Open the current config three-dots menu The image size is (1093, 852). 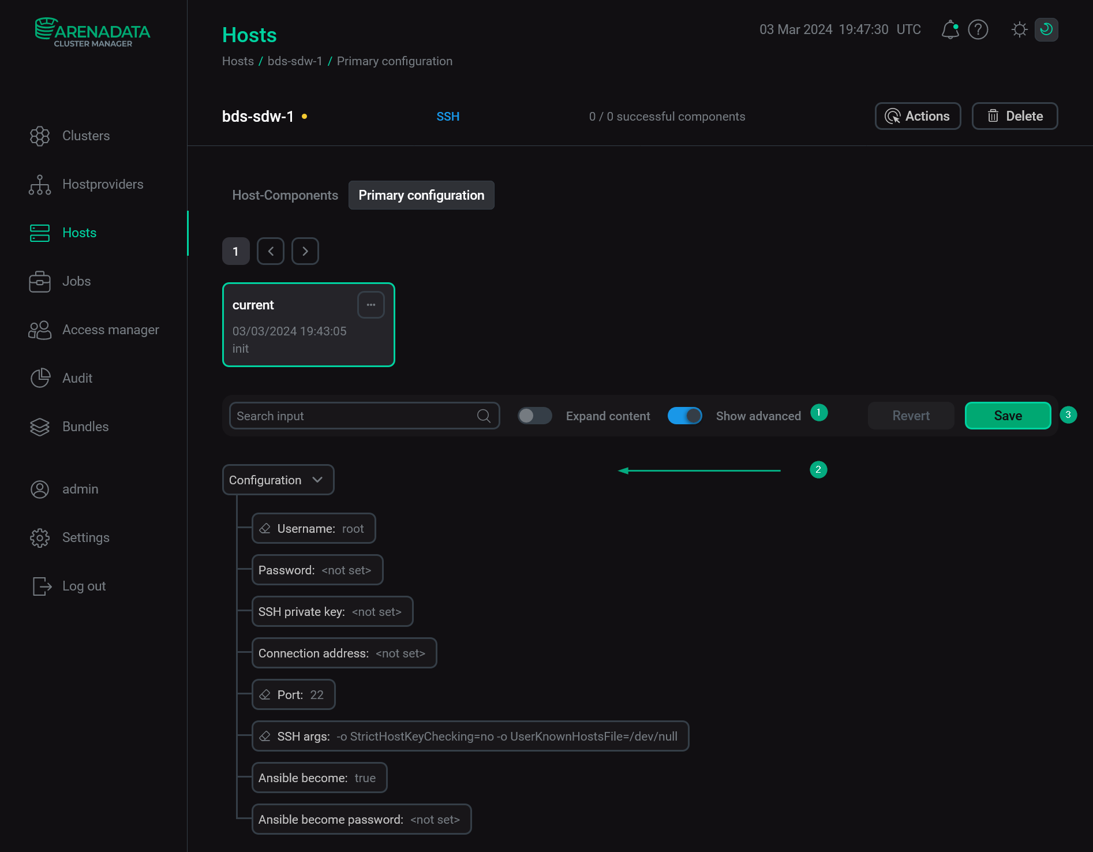click(370, 305)
